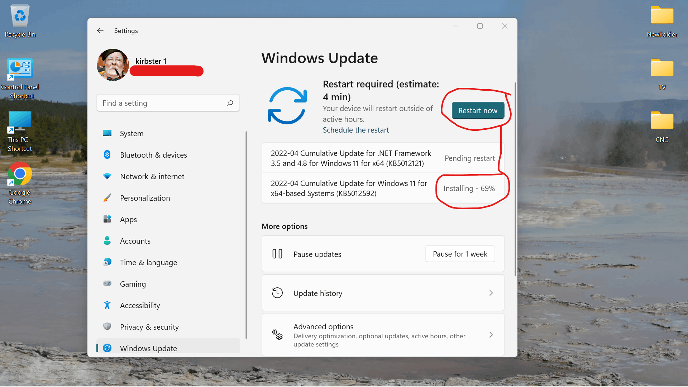Click the Accessibility figure icon
Screen dimensions: 688x387
[x=107, y=305]
